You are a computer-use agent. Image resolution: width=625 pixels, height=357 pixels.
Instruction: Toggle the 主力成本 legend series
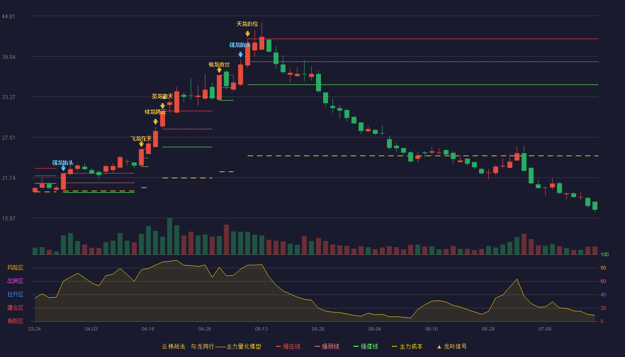[x=407, y=346]
